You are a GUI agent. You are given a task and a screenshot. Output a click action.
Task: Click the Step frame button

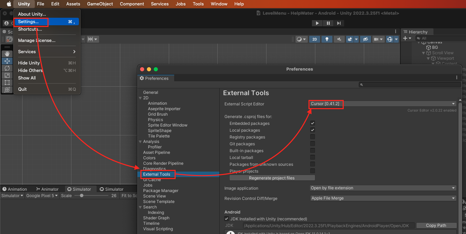coord(339,23)
